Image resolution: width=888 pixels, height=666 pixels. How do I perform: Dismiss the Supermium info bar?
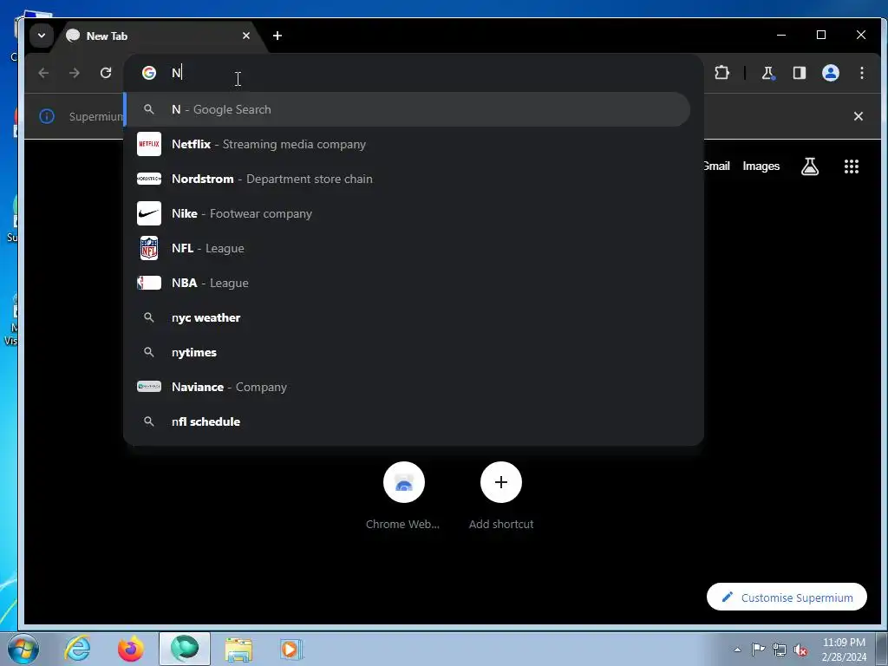[858, 116]
